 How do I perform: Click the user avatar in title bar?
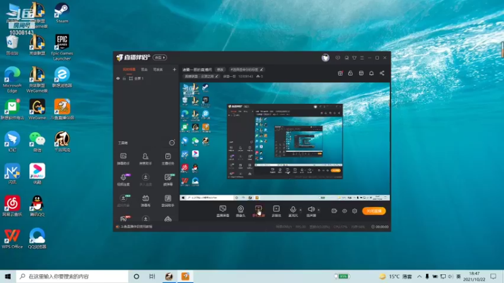click(325, 58)
